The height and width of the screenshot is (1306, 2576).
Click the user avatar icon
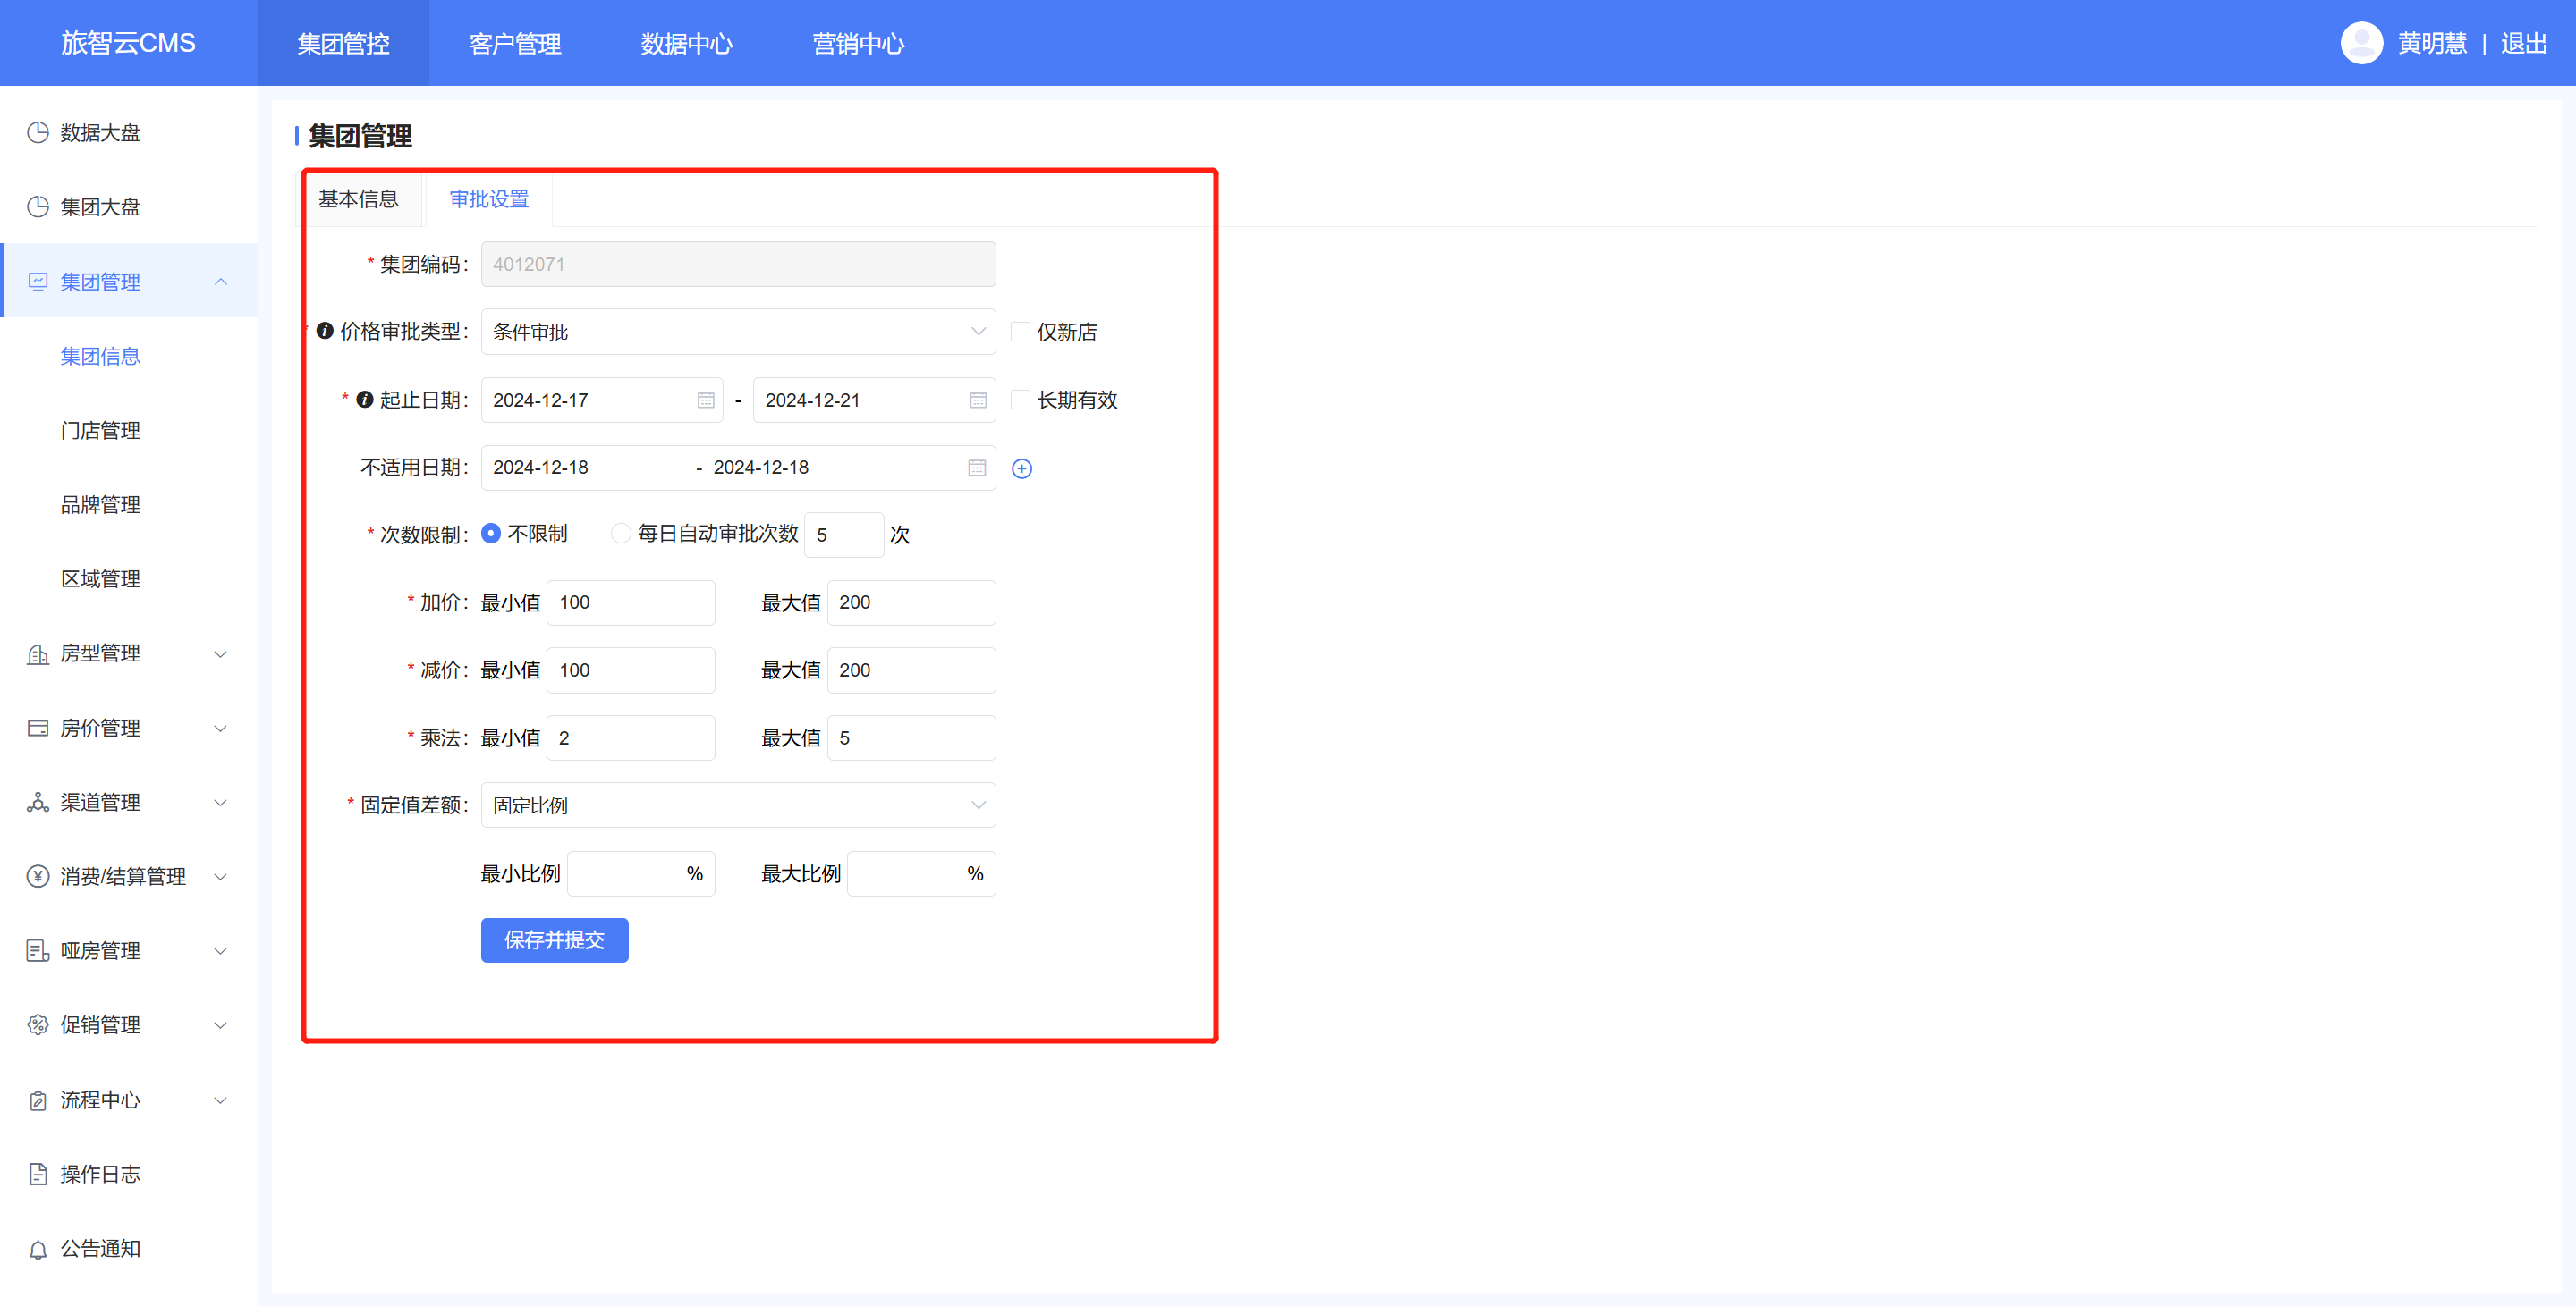(2361, 43)
